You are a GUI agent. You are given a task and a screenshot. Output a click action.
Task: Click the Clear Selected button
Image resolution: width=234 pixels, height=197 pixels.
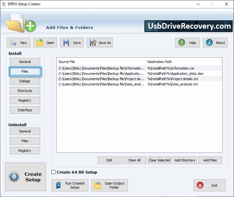[x=160, y=160]
